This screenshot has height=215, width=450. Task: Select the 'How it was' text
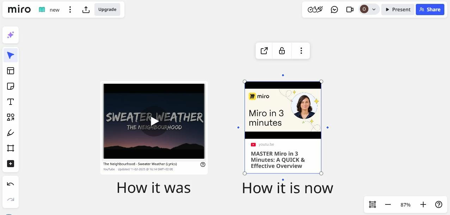tap(153, 188)
